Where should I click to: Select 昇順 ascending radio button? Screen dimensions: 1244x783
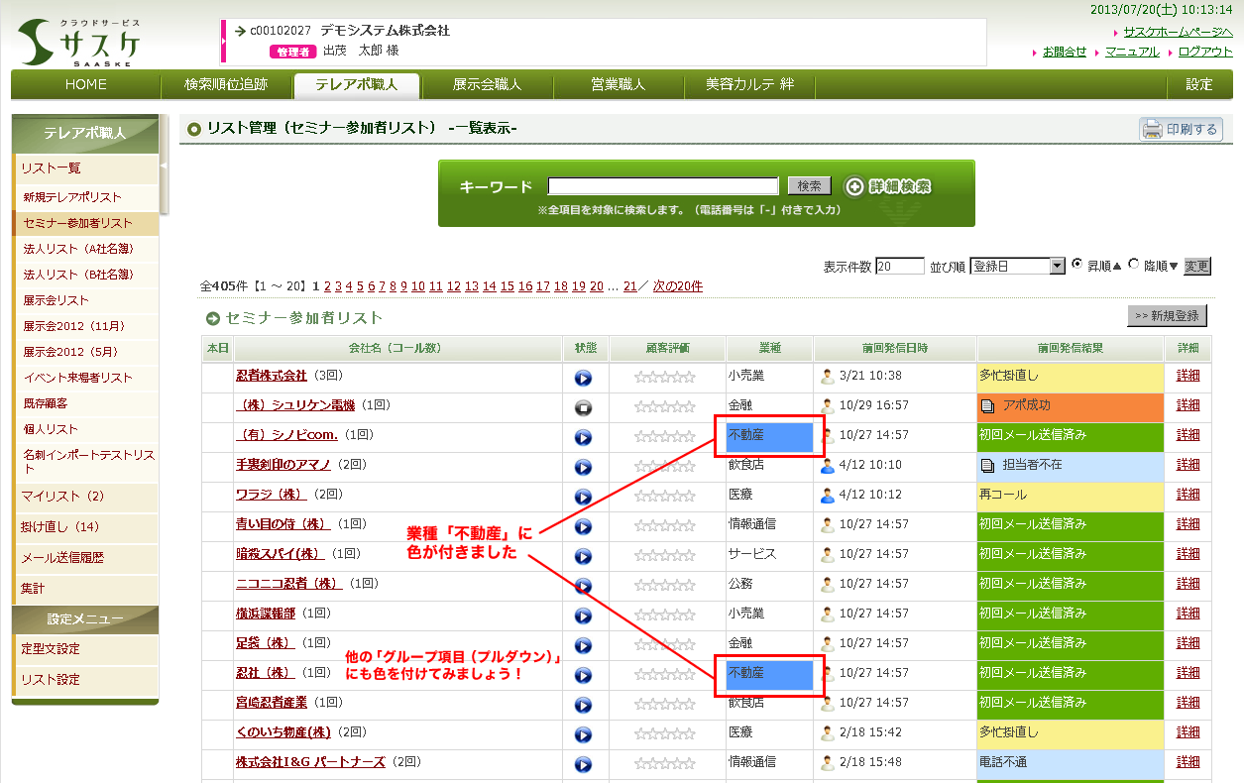1077,265
